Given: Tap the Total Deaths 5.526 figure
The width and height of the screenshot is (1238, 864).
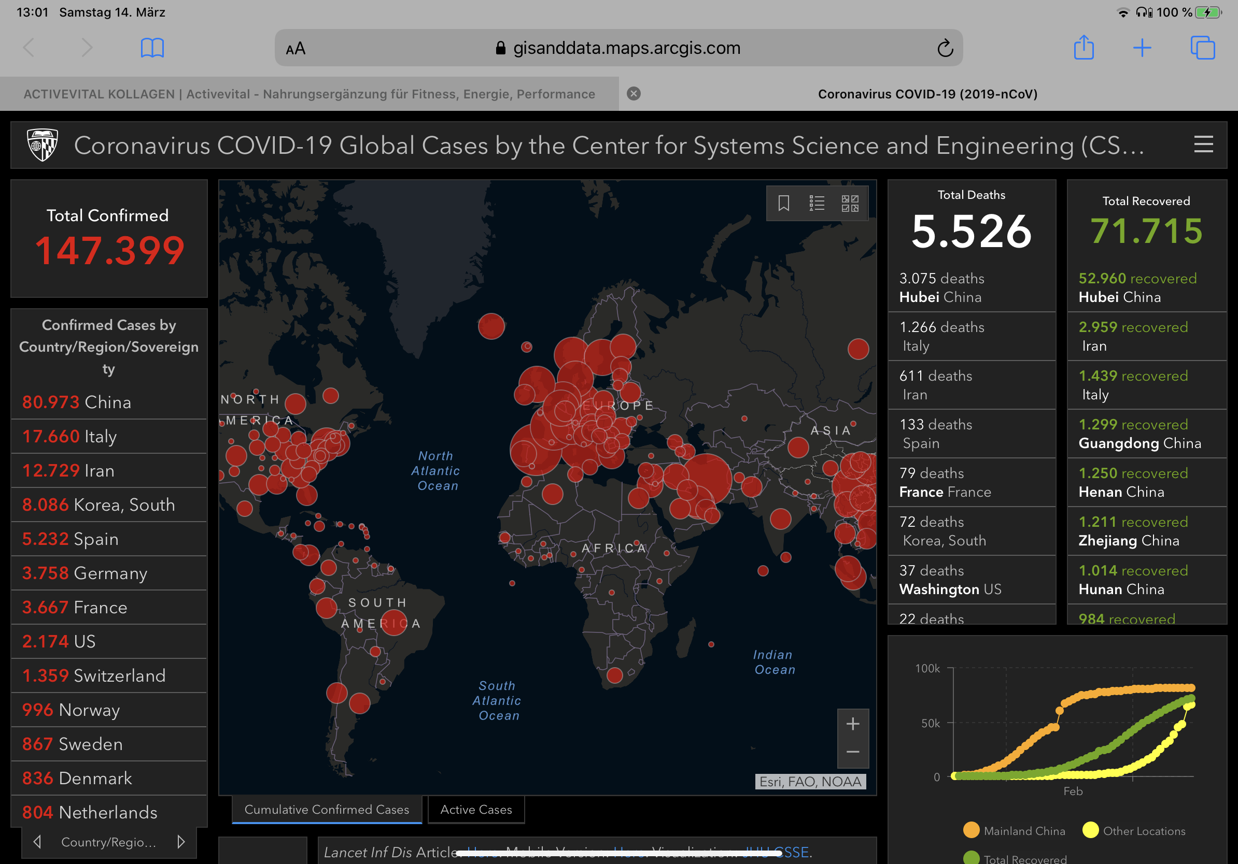Looking at the screenshot, I should point(972,232).
